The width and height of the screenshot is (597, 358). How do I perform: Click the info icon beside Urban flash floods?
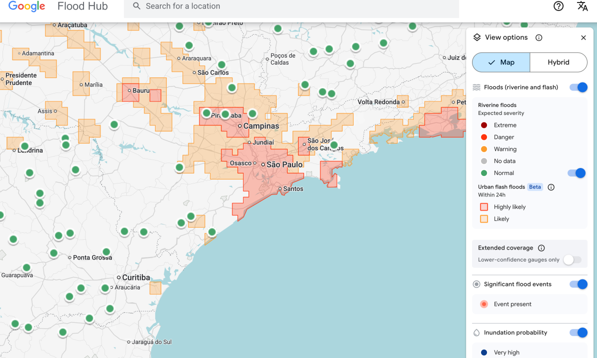click(551, 187)
